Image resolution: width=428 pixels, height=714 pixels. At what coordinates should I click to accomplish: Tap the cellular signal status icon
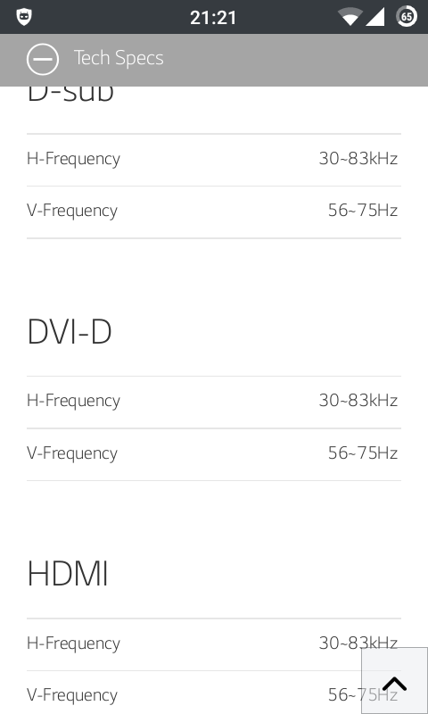[x=375, y=17]
